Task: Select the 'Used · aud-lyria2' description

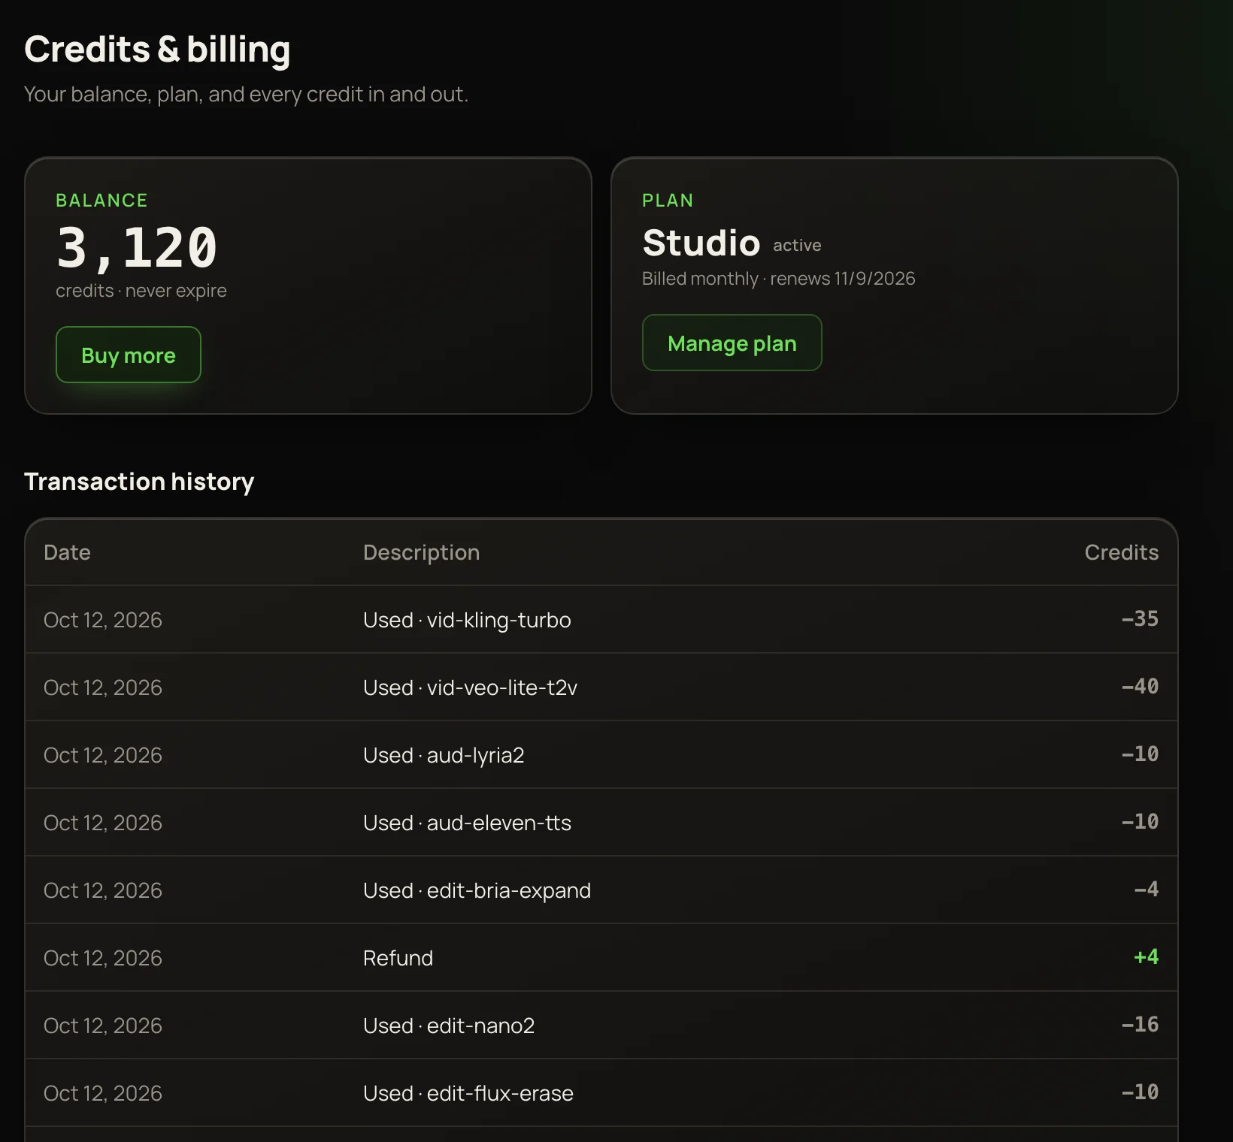Action: pyautogui.click(x=444, y=755)
